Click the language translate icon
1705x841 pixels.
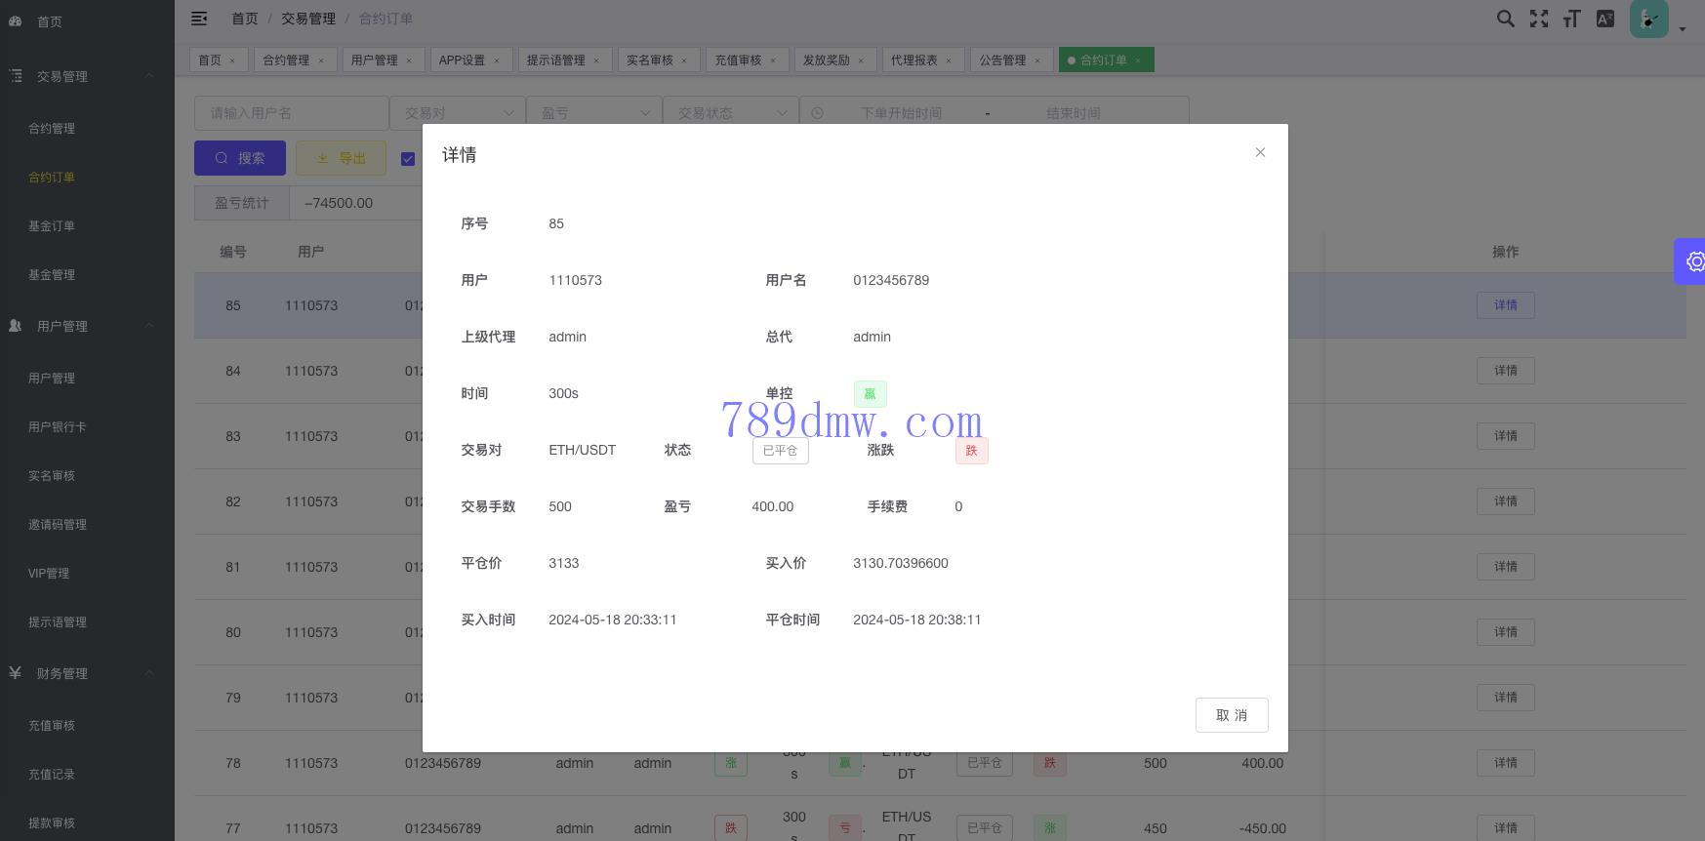(1604, 19)
